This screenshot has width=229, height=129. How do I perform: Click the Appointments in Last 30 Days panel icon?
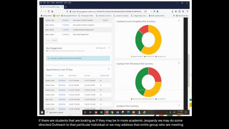tap(109, 69)
